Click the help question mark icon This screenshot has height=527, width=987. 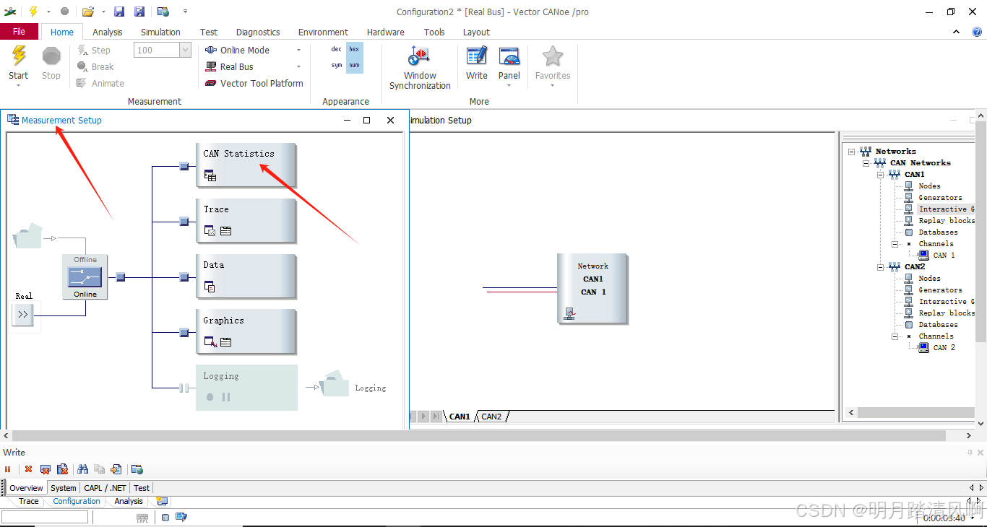coord(977,32)
